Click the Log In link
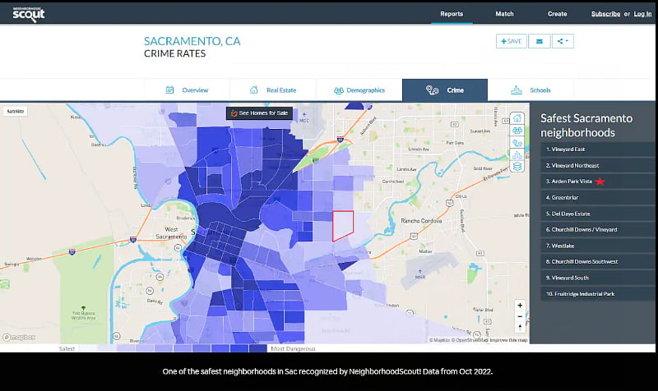 (x=642, y=14)
